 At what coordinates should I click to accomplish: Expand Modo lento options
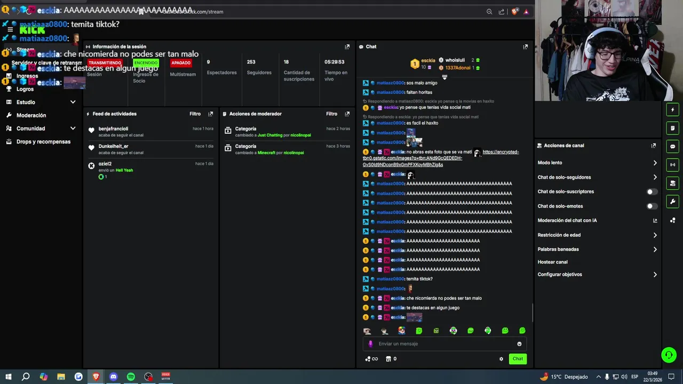click(x=655, y=163)
